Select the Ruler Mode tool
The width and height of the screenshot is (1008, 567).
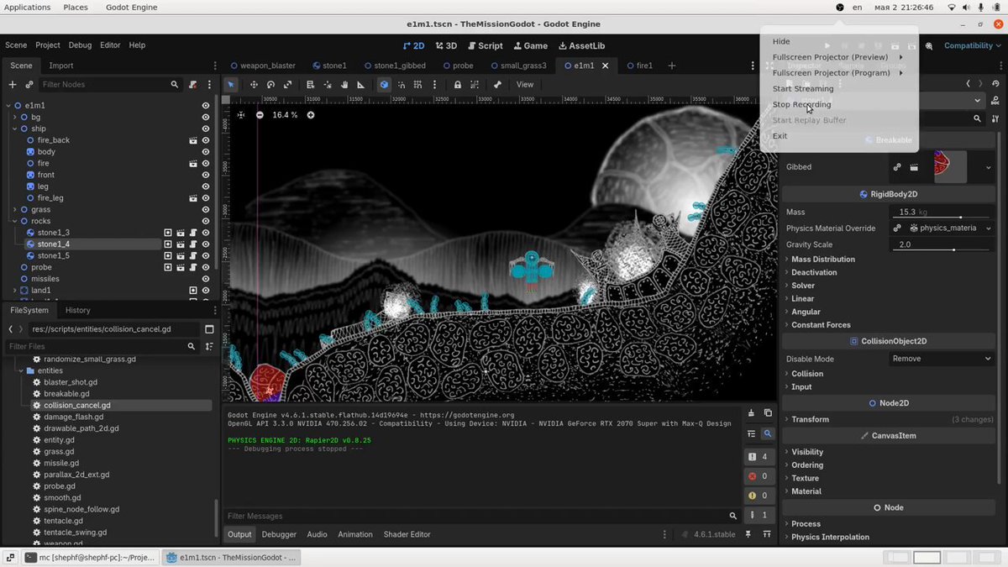click(x=361, y=84)
